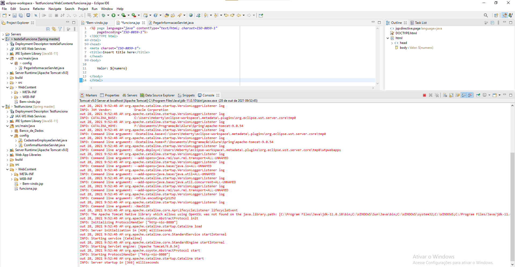Click Pin Console icon
The image size is (515, 267).
click(478, 95)
